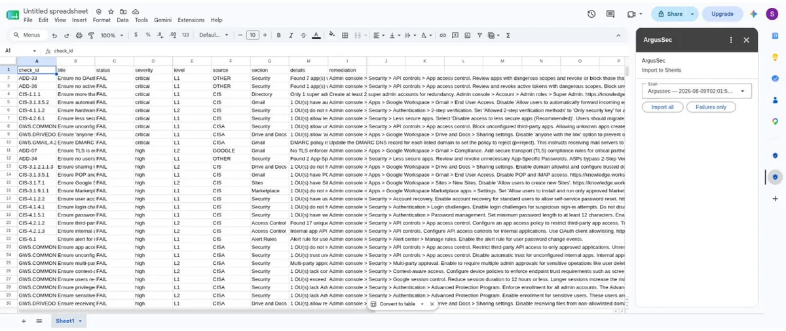The height and width of the screenshot is (331, 786).
Task: Open the Format menu
Action: pos(102,20)
